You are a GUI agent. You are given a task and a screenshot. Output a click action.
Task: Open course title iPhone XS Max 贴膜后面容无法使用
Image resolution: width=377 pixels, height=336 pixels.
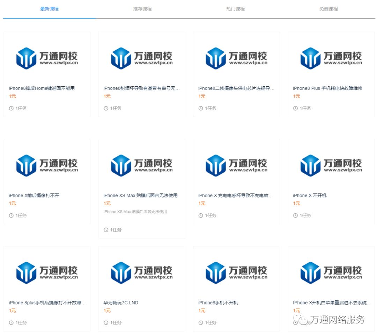(140, 196)
